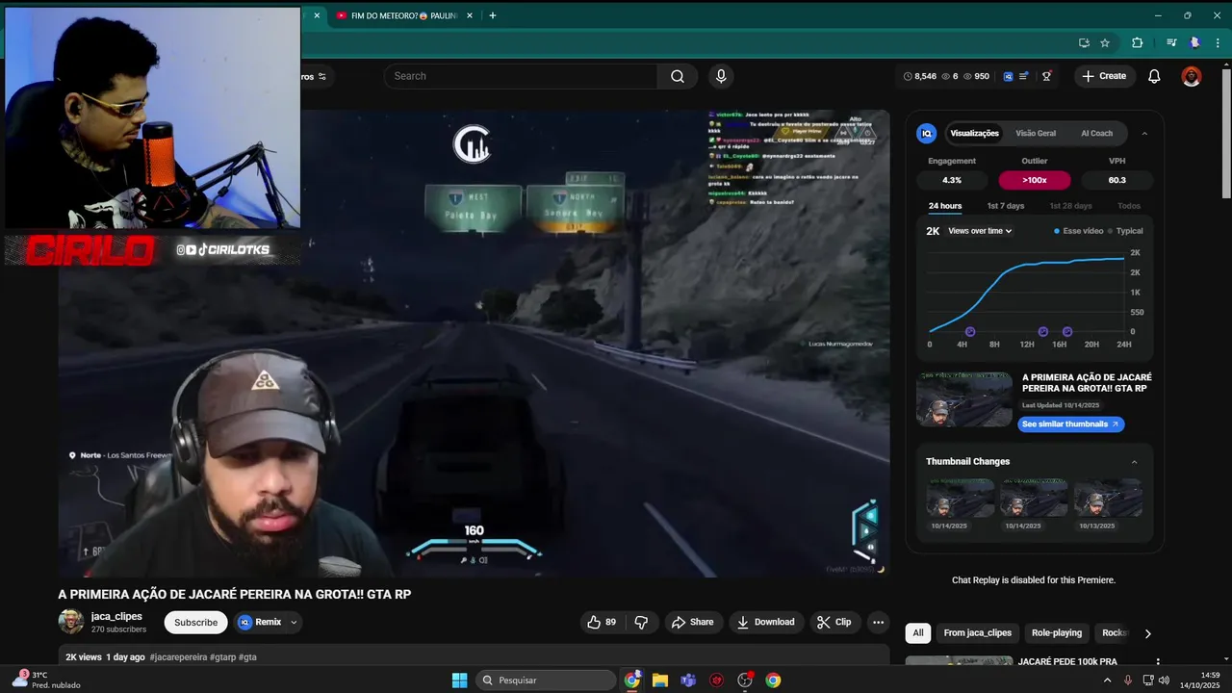1232x693 pixels.
Task: Open File Explorer from taskbar
Action: tap(660, 680)
